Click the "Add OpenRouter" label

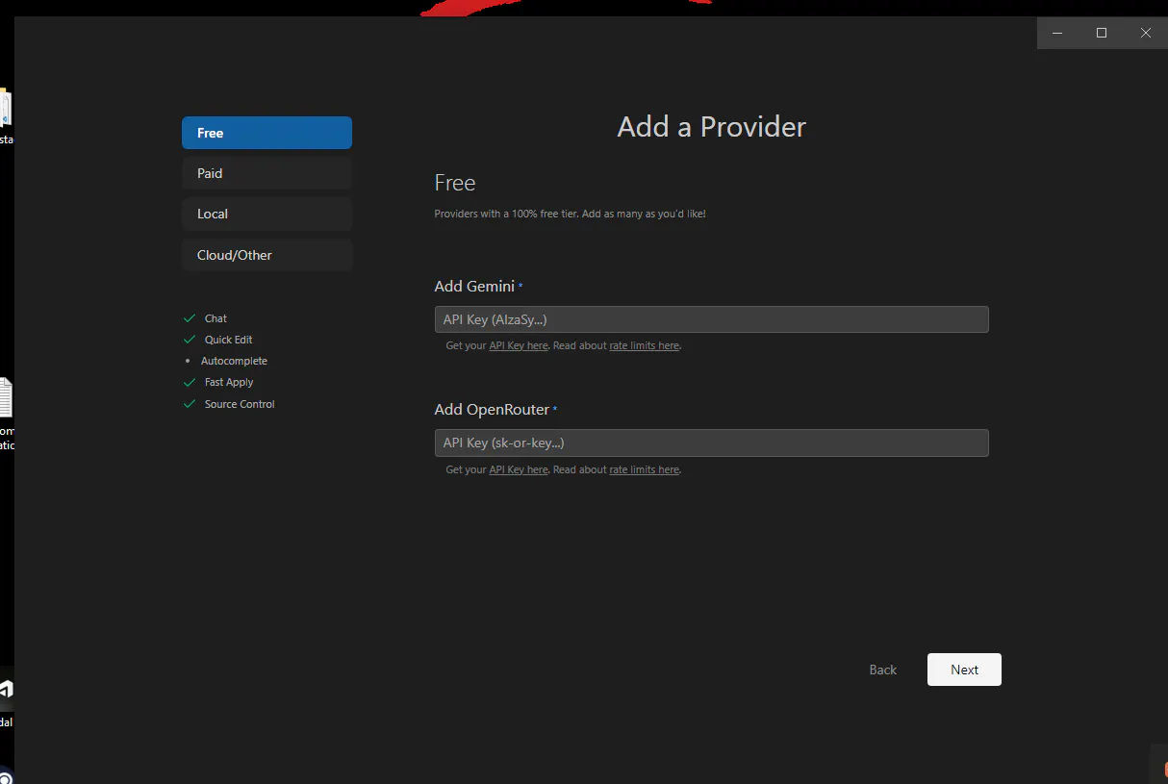[492, 409]
